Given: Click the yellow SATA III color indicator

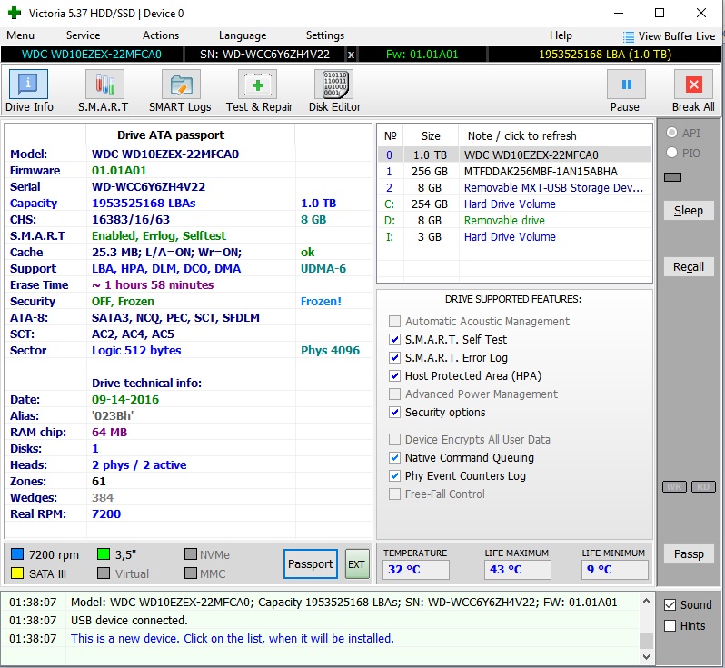Looking at the screenshot, I should point(17,573).
